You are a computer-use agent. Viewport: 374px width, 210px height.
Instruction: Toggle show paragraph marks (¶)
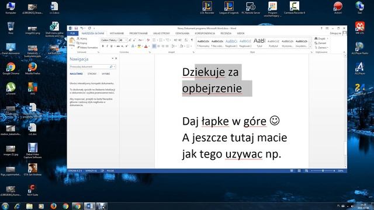[192, 40]
